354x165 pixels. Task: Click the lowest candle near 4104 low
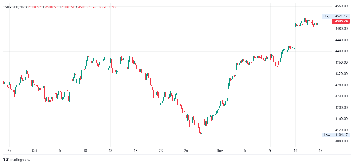click(x=201, y=133)
